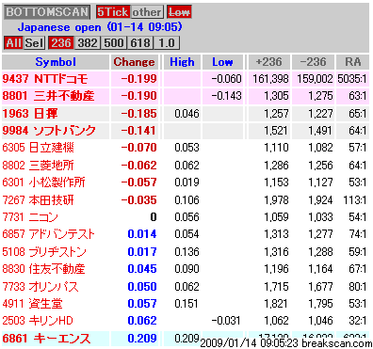
Task: Open symbol 6305 日立建機
Action: point(38,147)
